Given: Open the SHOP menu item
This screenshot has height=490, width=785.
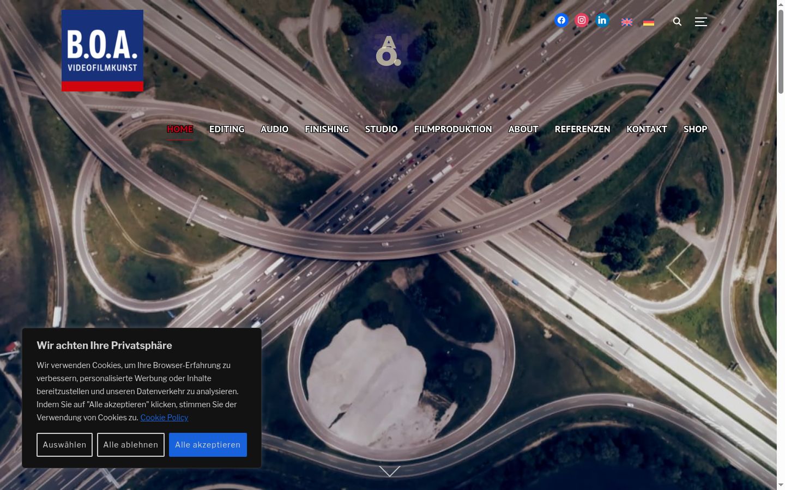Looking at the screenshot, I should point(695,129).
